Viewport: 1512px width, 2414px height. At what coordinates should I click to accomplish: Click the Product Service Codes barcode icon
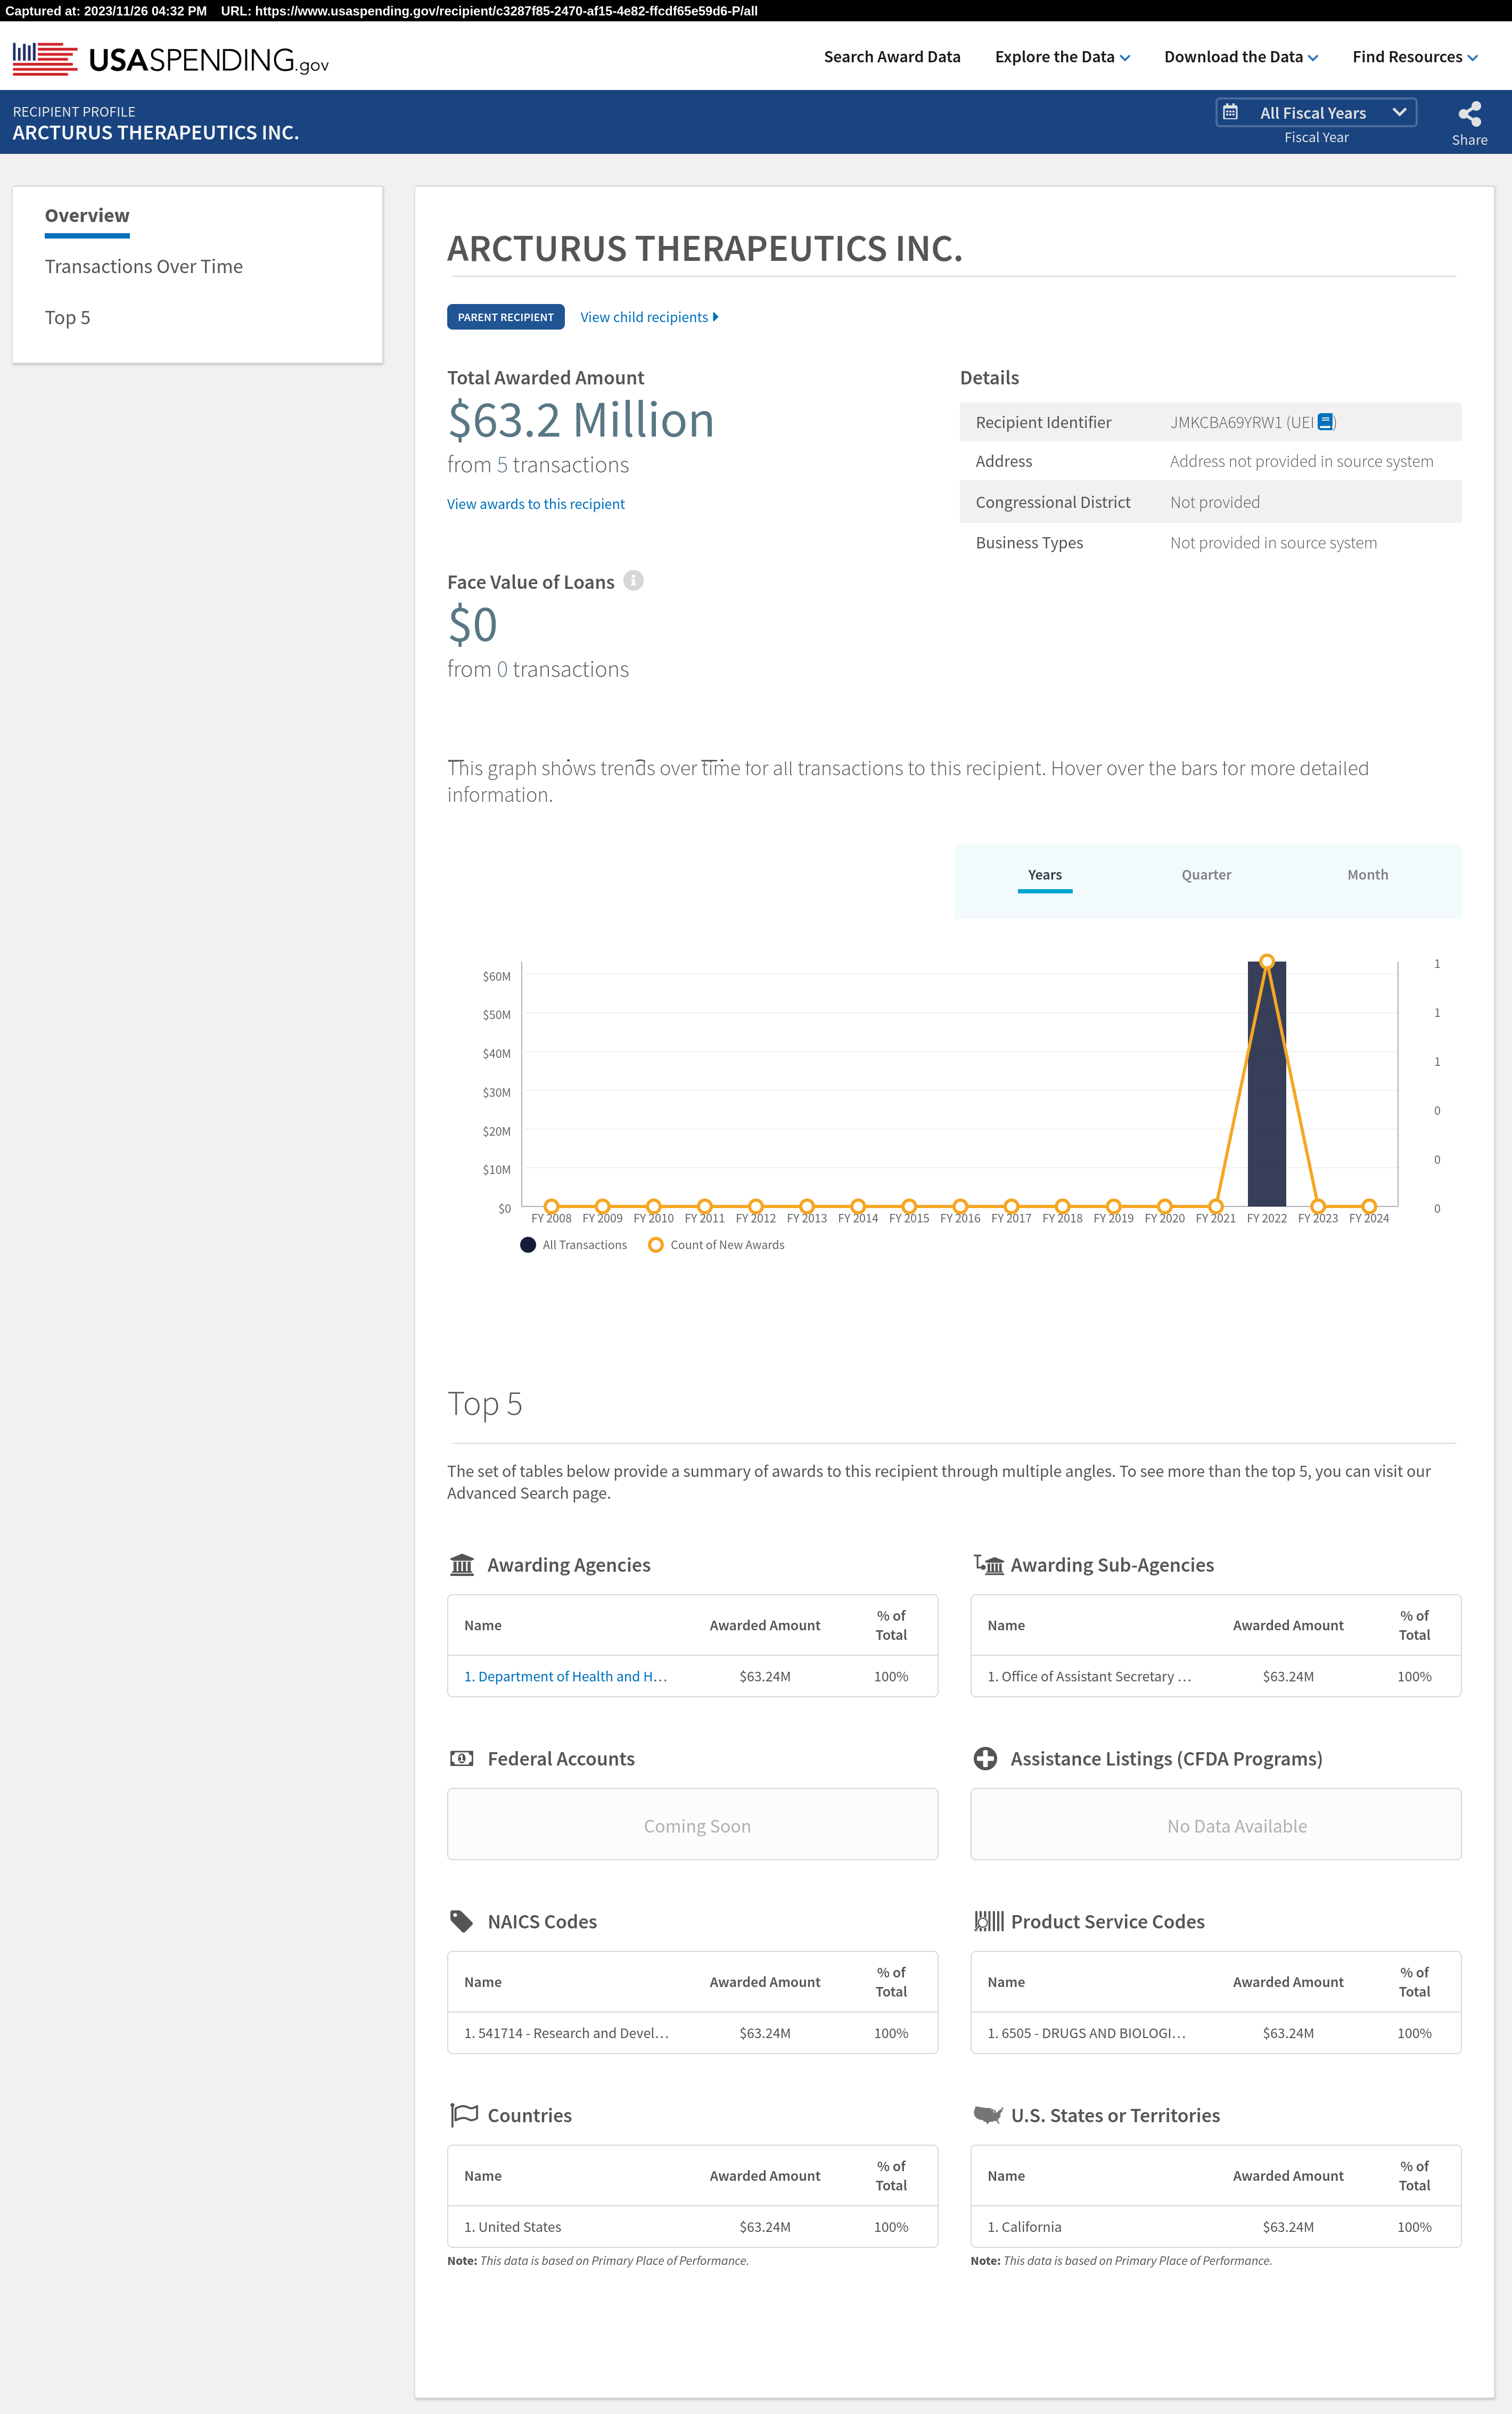(x=988, y=1921)
